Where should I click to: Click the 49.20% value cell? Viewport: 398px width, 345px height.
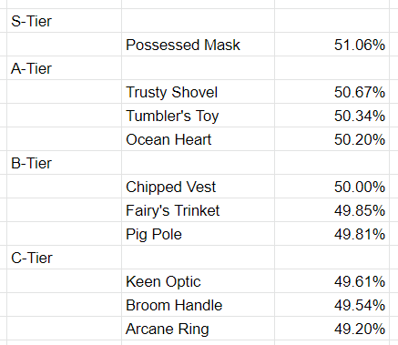[332, 329]
